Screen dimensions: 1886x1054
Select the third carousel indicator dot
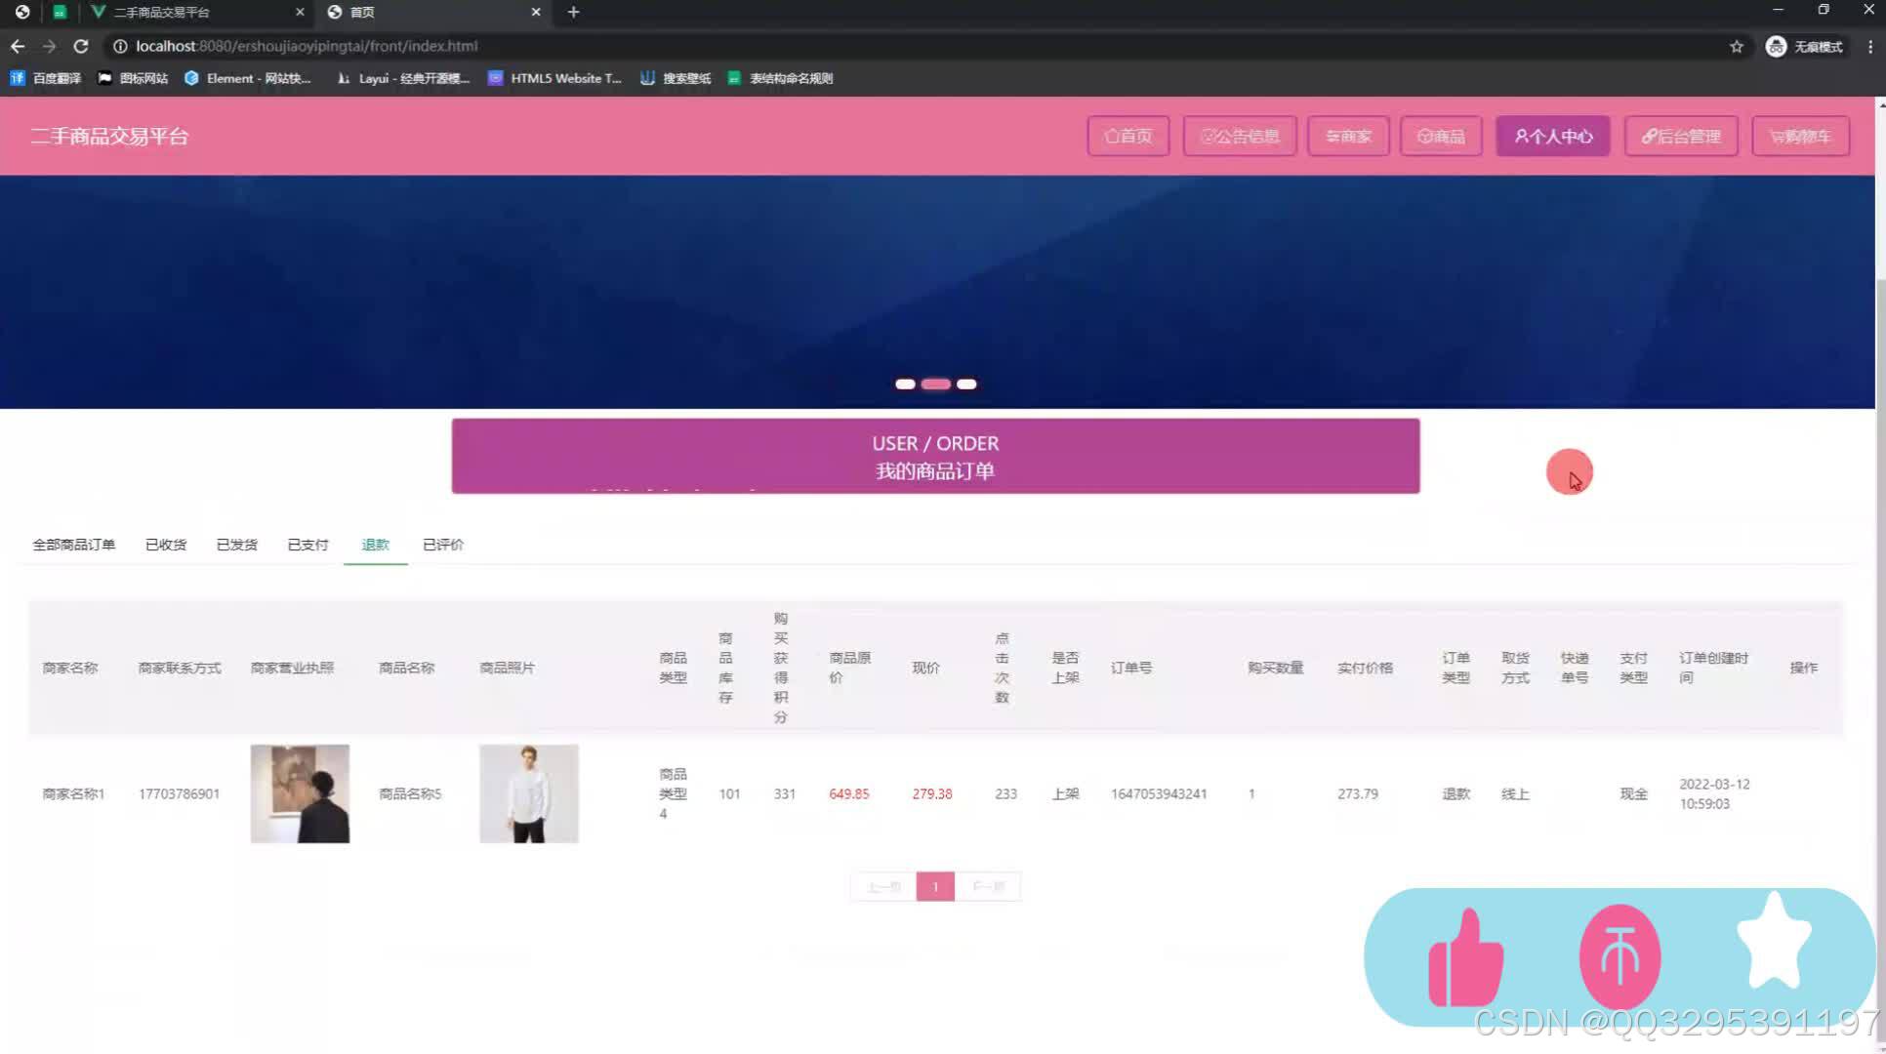[x=966, y=384]
